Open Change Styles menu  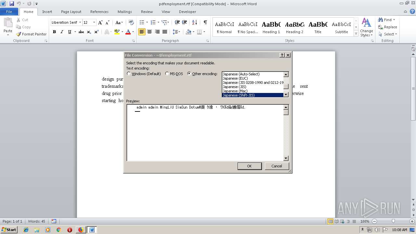click(366, 27)
